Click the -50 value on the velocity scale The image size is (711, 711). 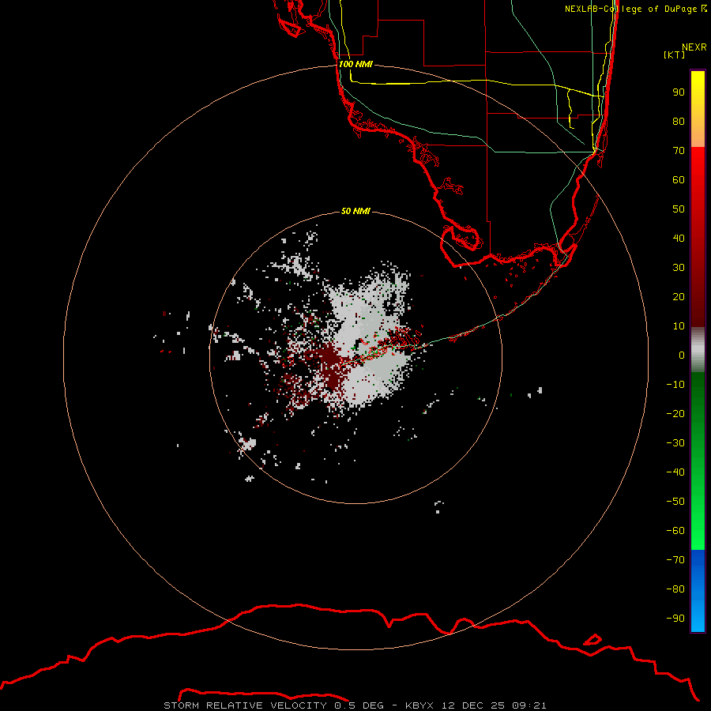pyautogui.click(x=675, y=502)
